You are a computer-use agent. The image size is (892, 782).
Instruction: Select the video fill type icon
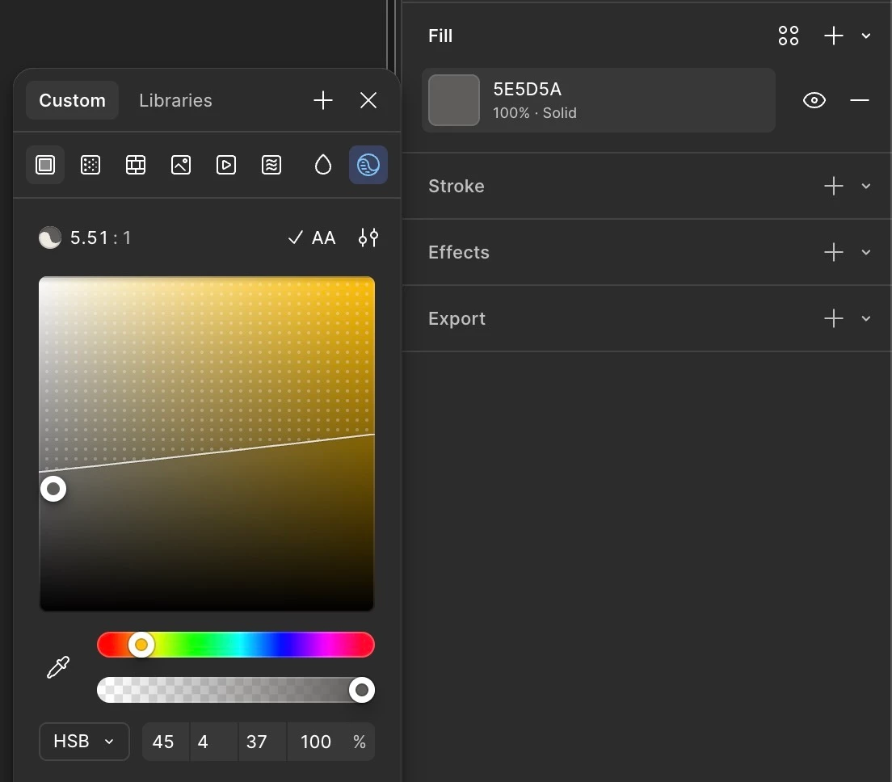click(226, 165)
